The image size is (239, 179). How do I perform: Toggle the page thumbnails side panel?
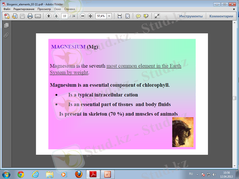coord(6,26)
